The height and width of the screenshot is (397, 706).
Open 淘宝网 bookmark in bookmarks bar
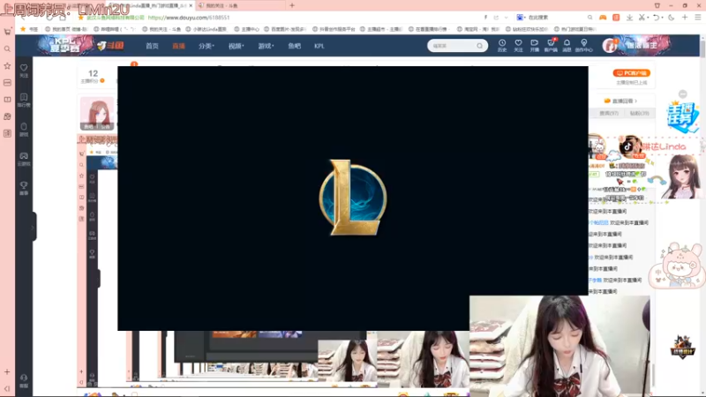pyautogui.click(x=478, y=29)
